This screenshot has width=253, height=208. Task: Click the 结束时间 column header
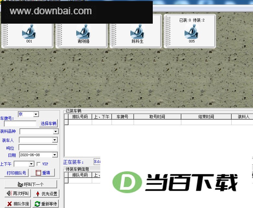coord(206,117)
